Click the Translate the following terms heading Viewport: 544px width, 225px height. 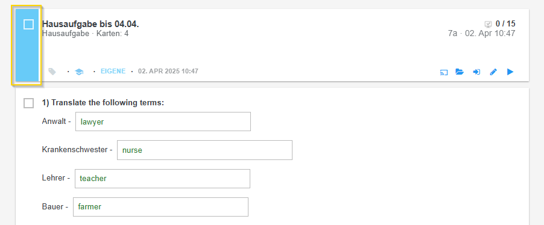tap(103, 103)
